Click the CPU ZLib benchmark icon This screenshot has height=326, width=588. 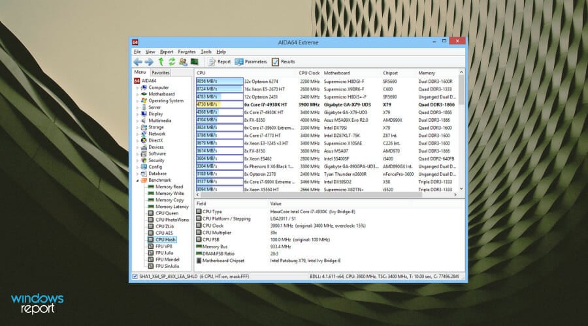151,226
